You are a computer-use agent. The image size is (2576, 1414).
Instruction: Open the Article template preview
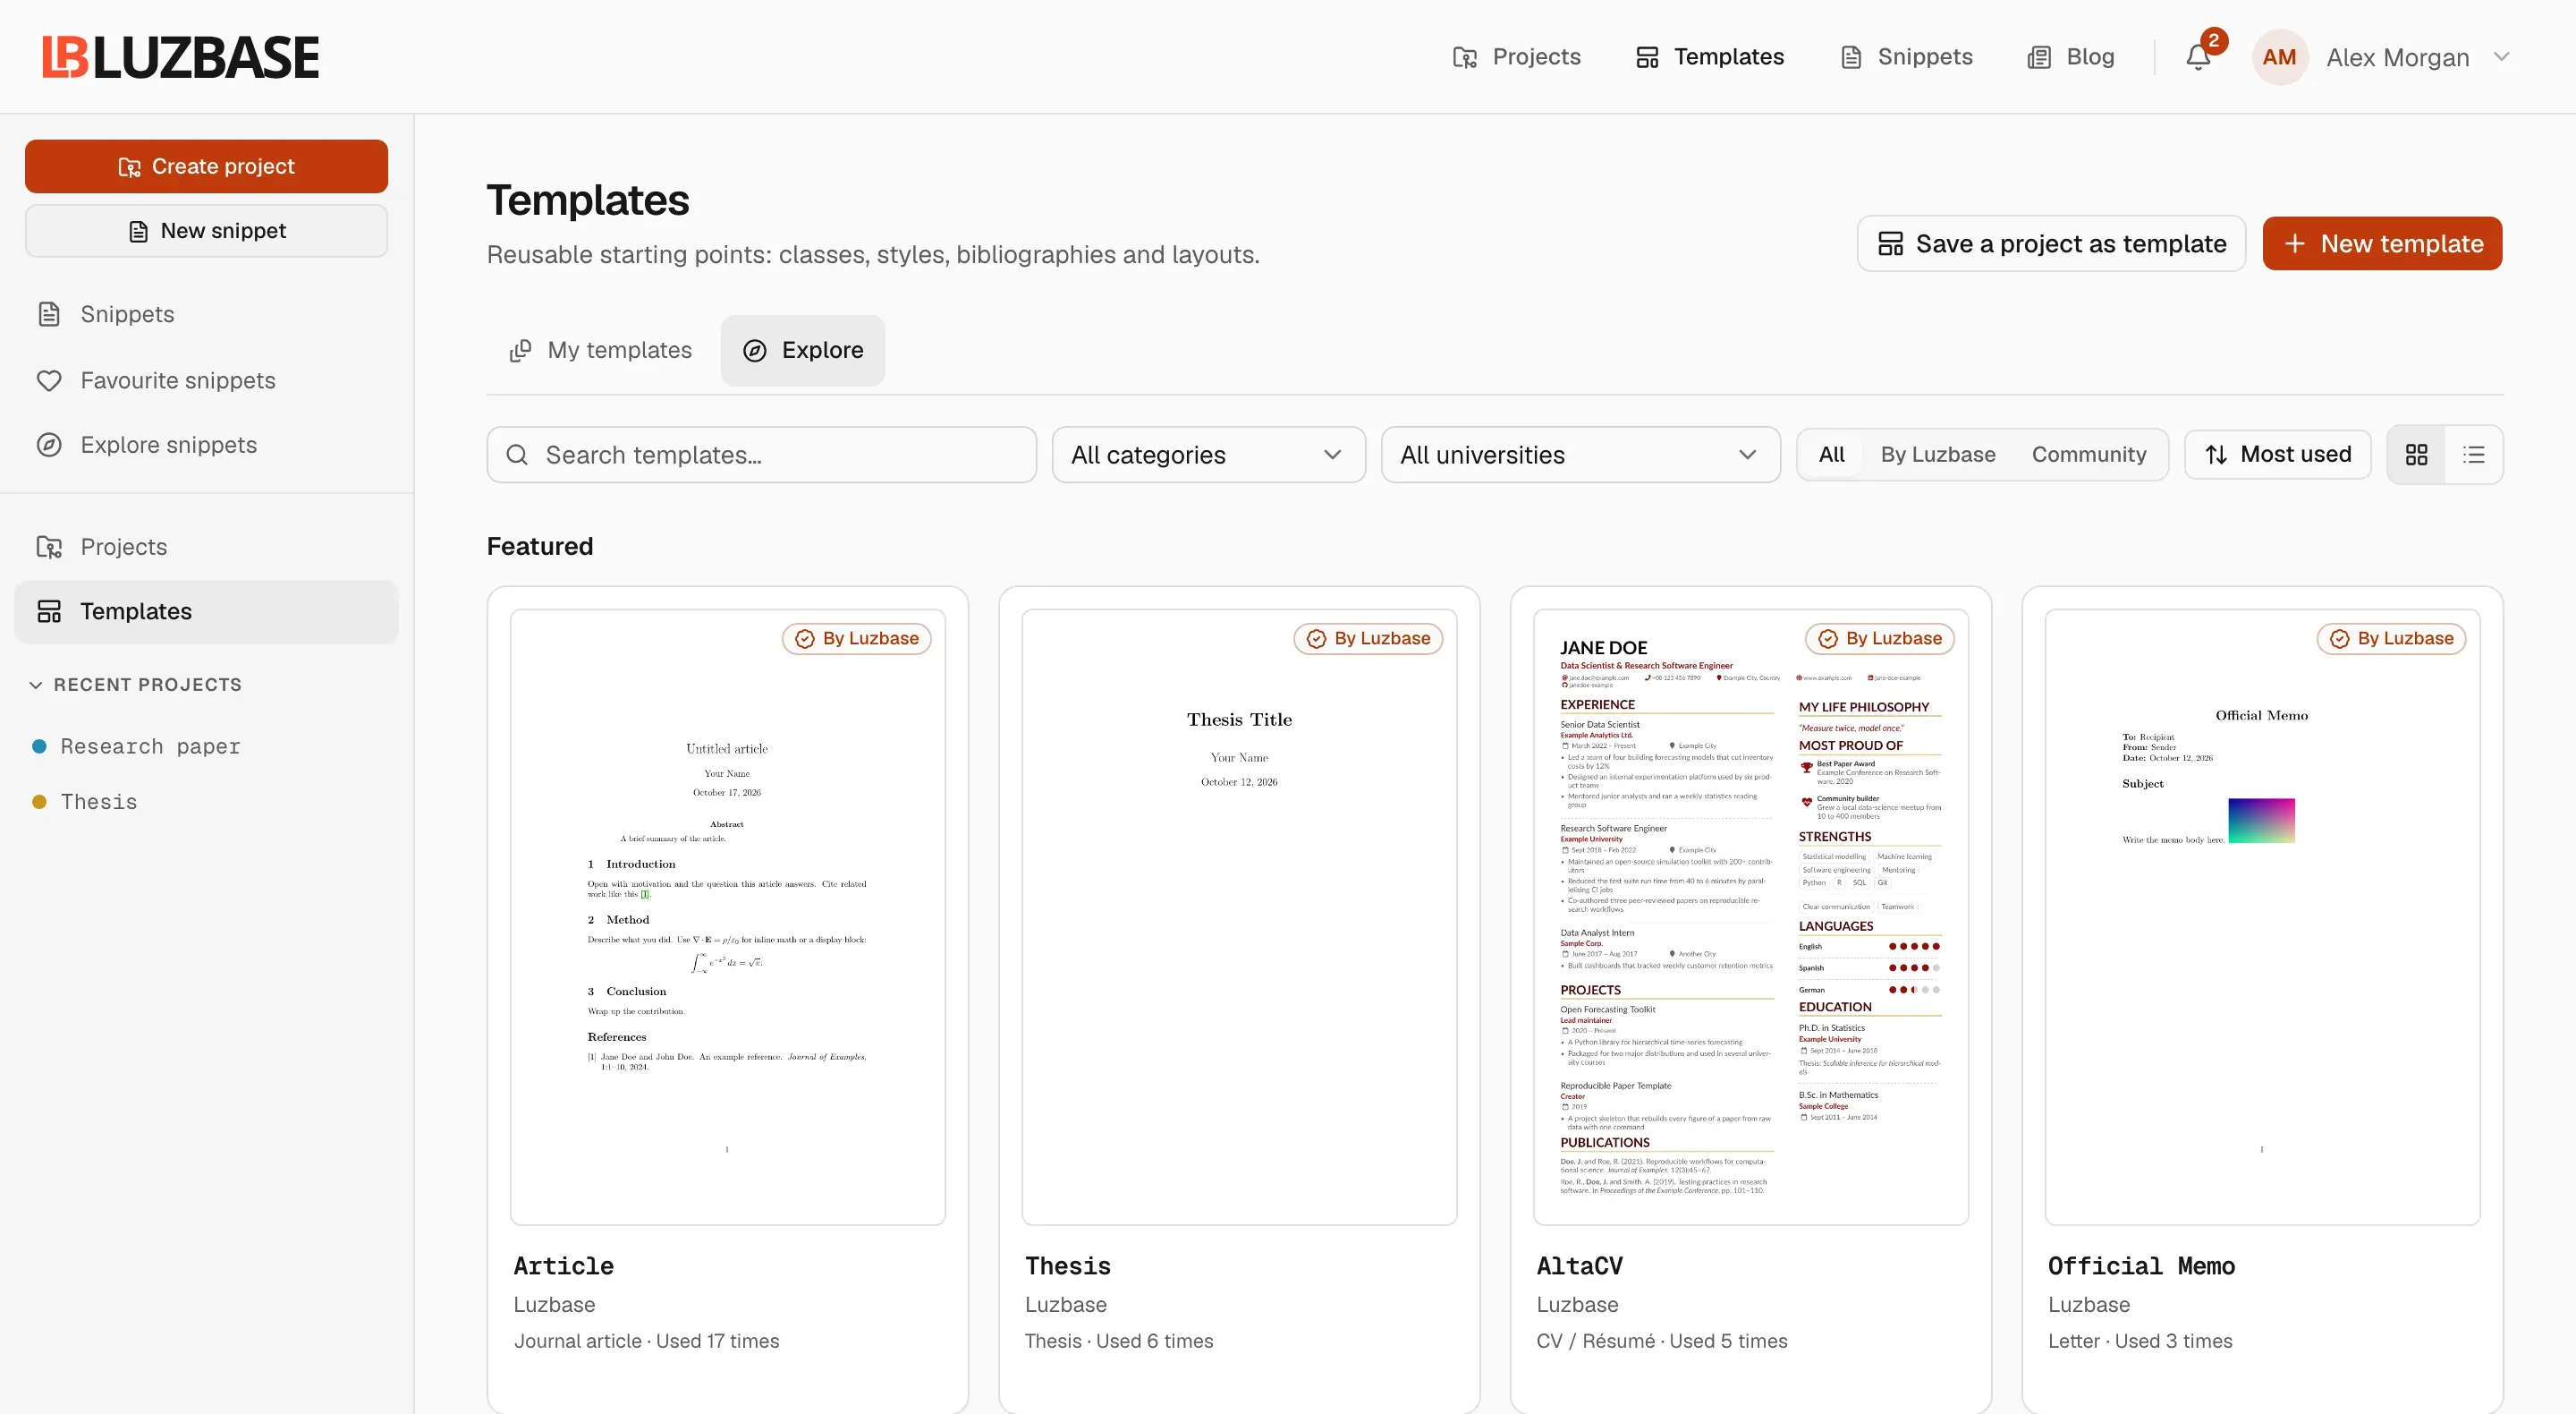(x=727, y=916)
